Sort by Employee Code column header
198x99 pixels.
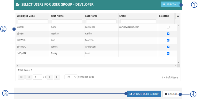pos(26,16)
